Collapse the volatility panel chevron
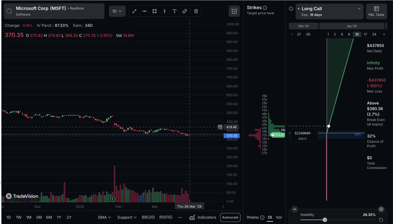The width and height of the screenshot is (393, 224). [295, 209]
